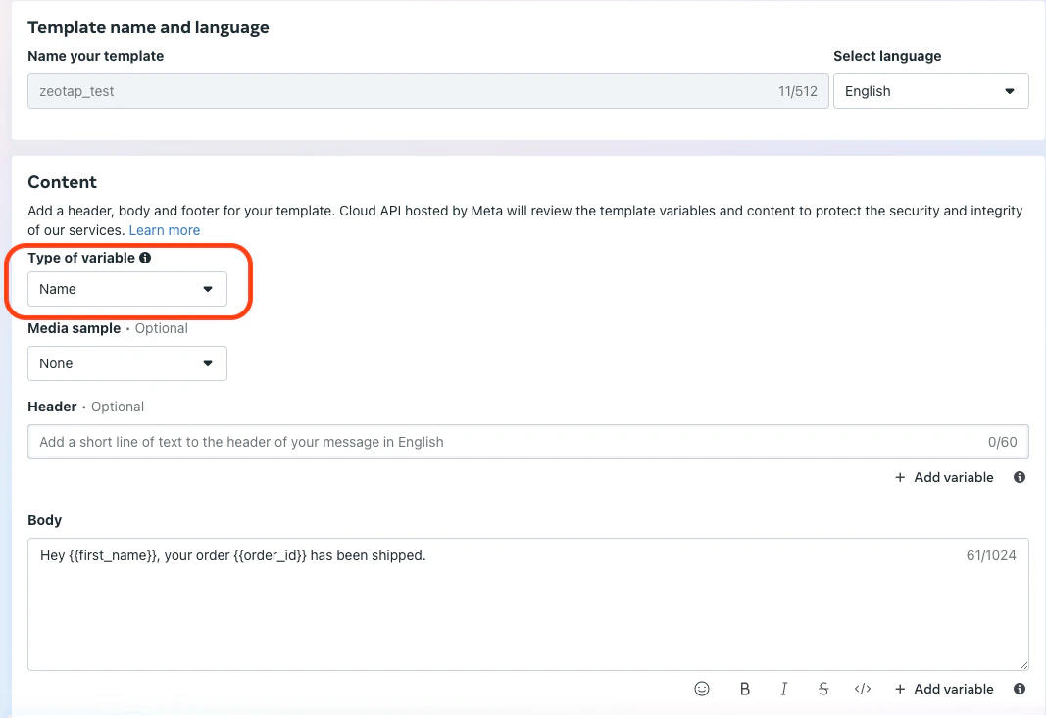Screen dimensions: 1046x718
Task: Open the Learn more link
Action: pyautogui.click(x=164, y=230)
